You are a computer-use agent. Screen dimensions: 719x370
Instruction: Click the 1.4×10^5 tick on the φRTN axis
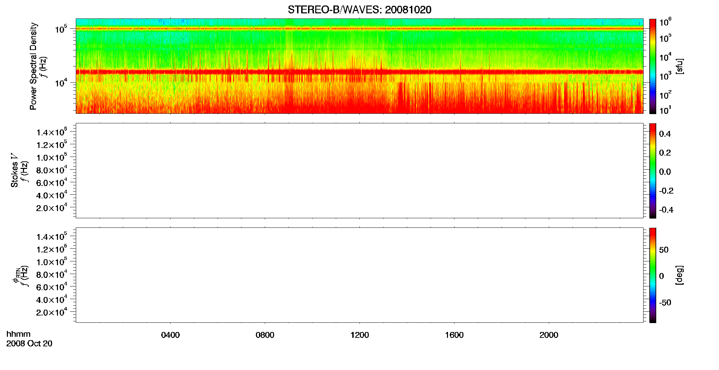pyautogui.click(x=52, y=237)
